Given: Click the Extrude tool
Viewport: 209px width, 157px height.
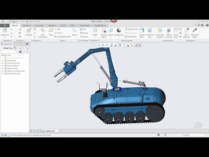Looking at the screenshot, I should (x=84, y=33).
